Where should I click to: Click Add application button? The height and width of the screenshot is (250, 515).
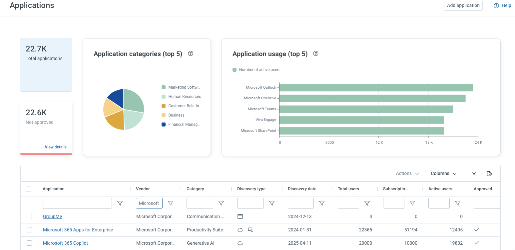pyautogui.click(x=463, y=6)
